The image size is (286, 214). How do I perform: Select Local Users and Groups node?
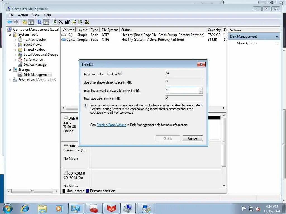pyautogui.click(x=41, y=55)
